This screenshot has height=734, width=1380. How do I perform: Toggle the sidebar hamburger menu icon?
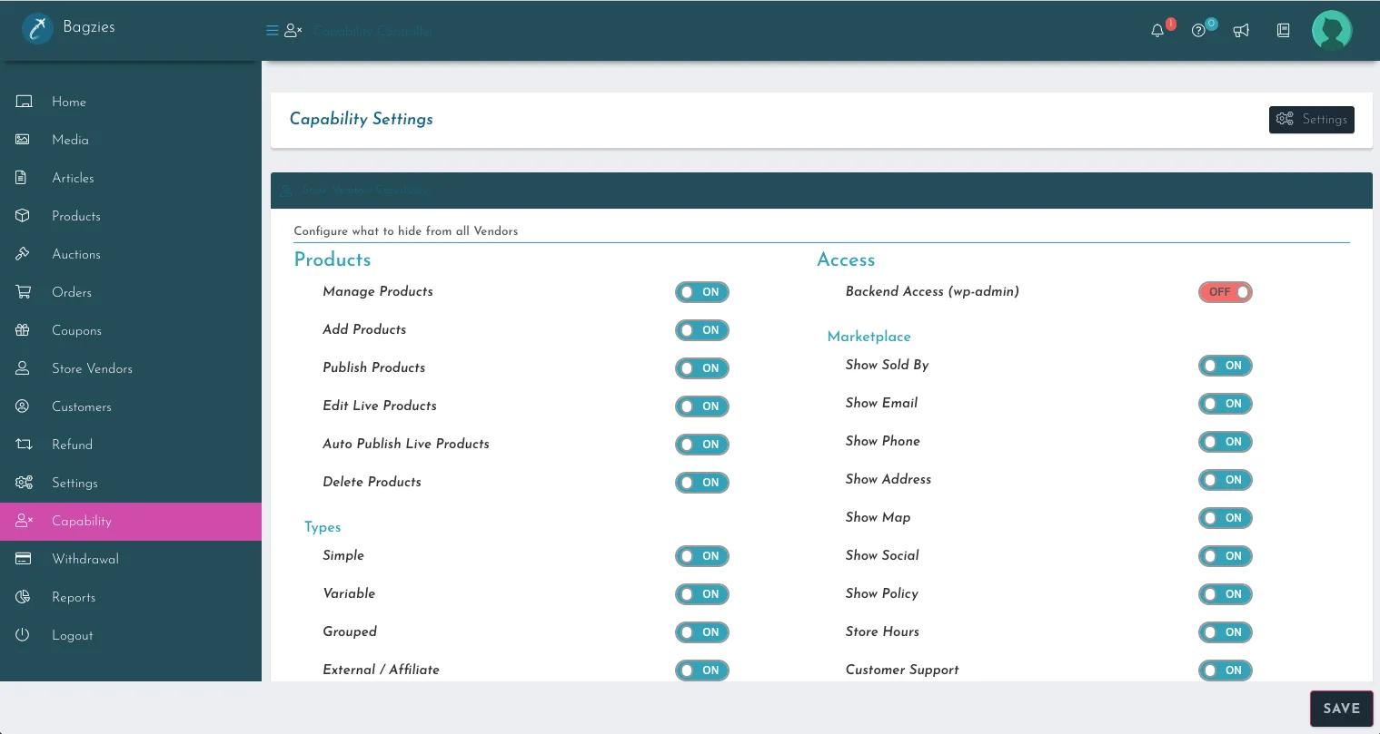pyautogui.click(x=272, y=31)
